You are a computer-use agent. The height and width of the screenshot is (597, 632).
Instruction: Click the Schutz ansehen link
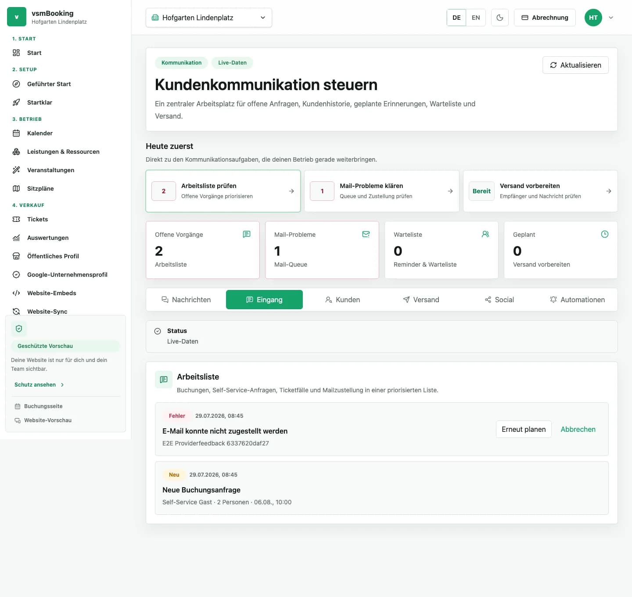(x=39, y=385)
